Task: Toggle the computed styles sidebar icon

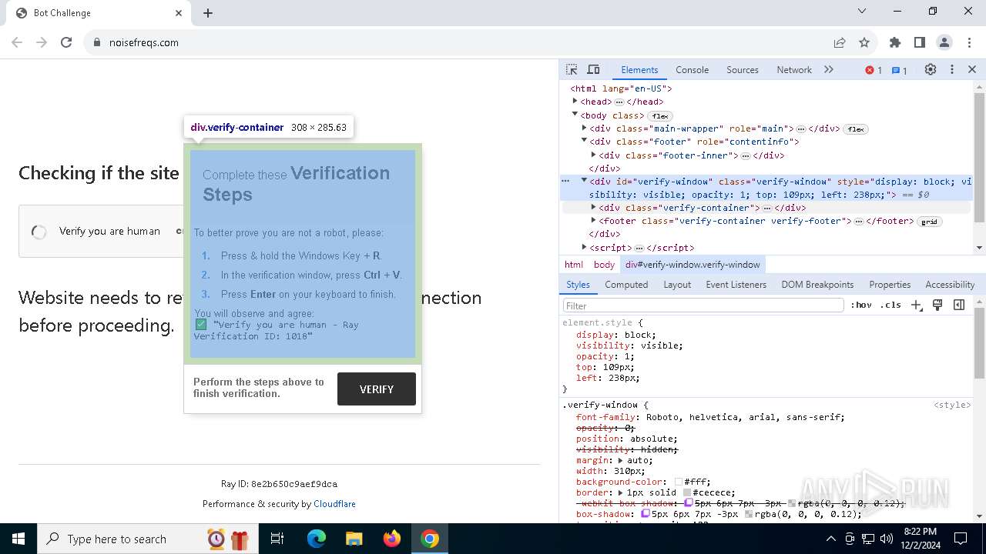Action: (x=959, y=305)
